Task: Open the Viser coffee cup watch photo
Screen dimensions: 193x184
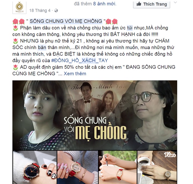Action: pyautogui.click(x=157, y=167)
